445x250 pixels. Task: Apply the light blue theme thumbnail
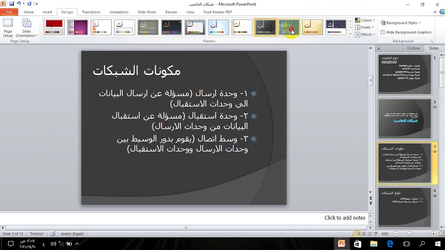(219, 27)
